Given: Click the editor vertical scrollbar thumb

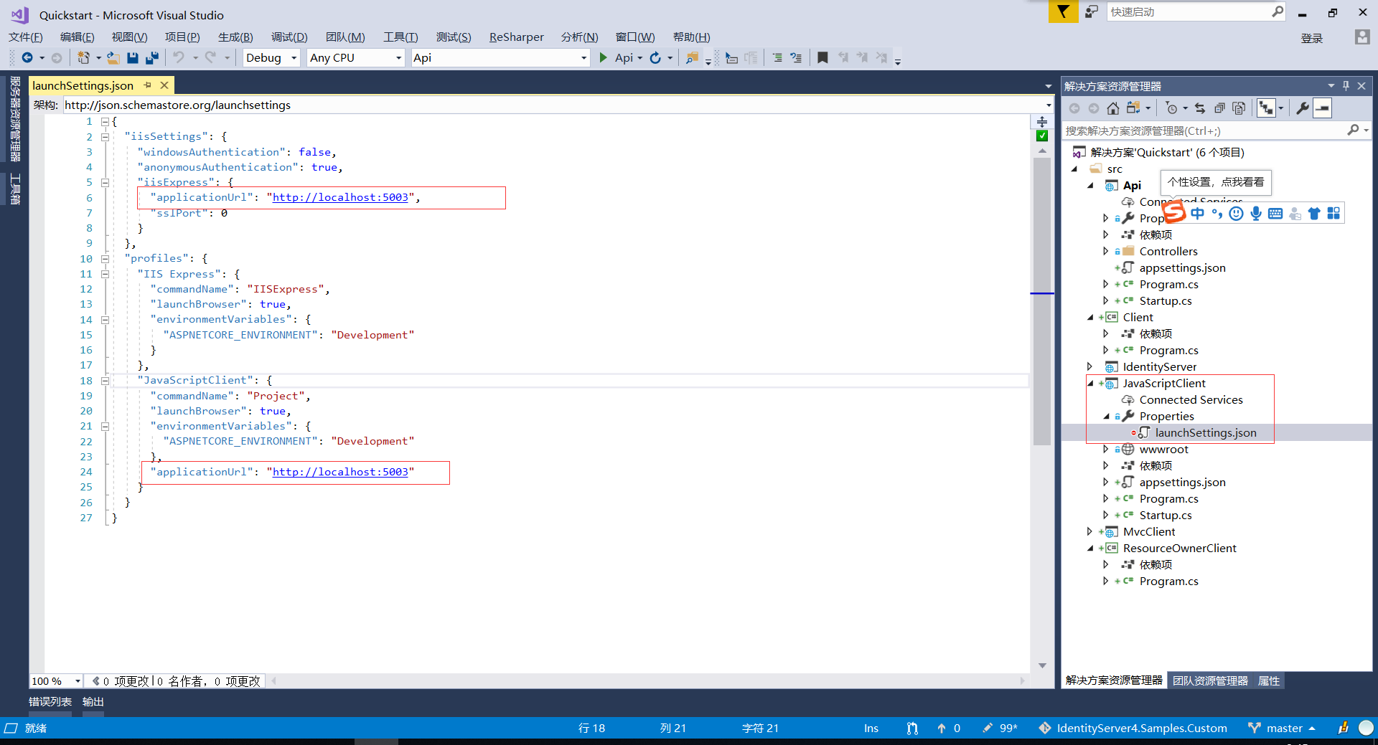Looking at the screenshot, I should (x=1042, y=301).
